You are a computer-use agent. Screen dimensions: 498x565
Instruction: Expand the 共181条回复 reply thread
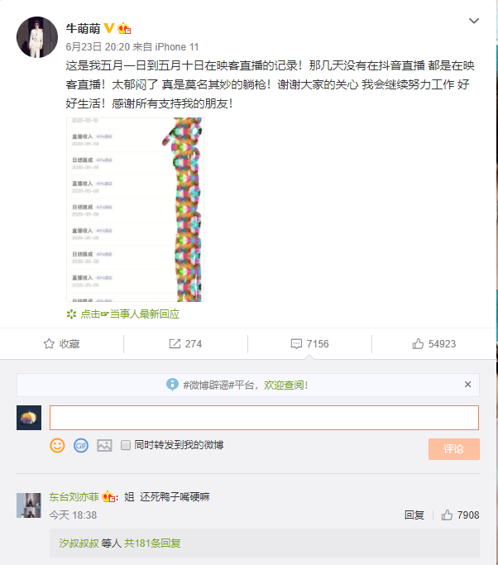(152, 543)
